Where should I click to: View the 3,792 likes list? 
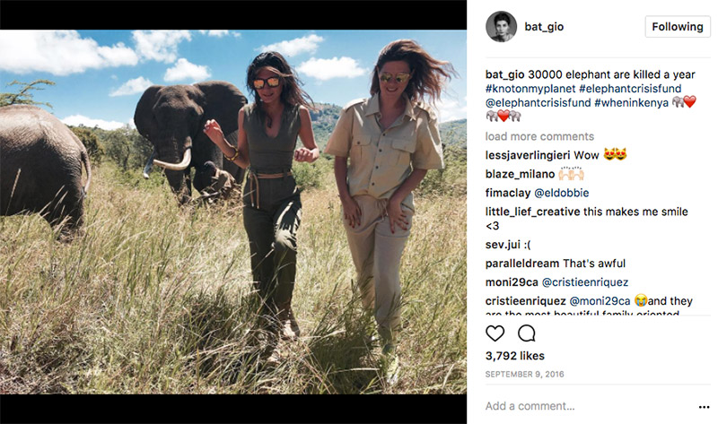[515, 357]
